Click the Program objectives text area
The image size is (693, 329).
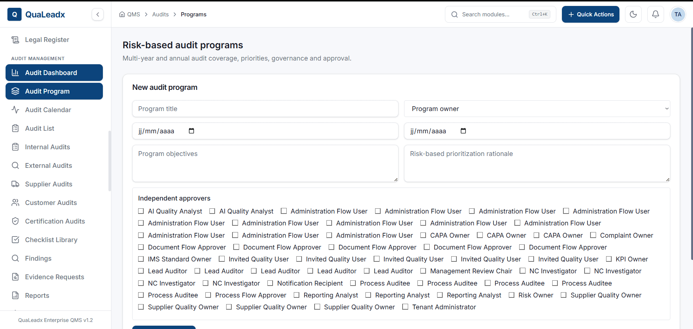[265, 163]
